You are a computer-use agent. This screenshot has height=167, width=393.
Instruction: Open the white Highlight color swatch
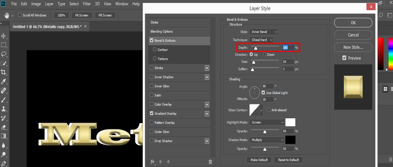(290, 122)
